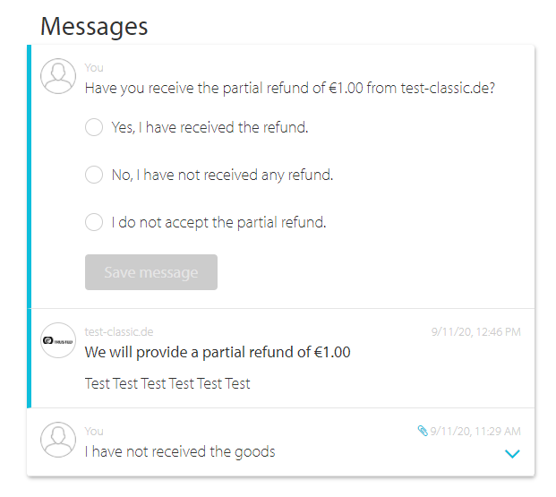
Task: Select 'No, I have not received any refund'
Action: point(94,175)
